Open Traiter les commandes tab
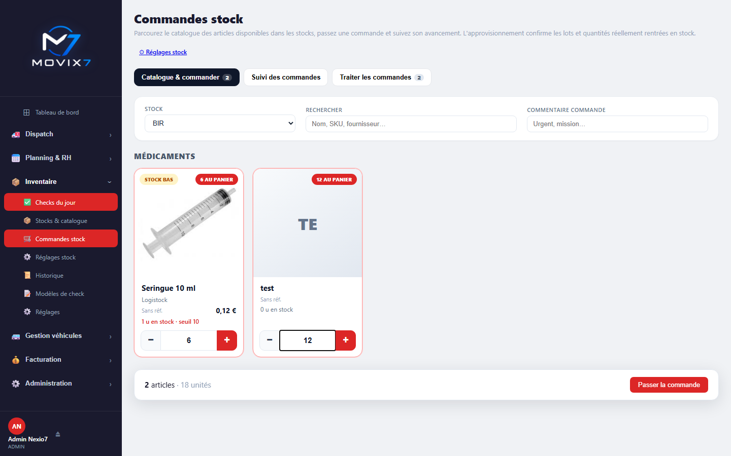This screenshot has width=731, height=456. [381, 77]
